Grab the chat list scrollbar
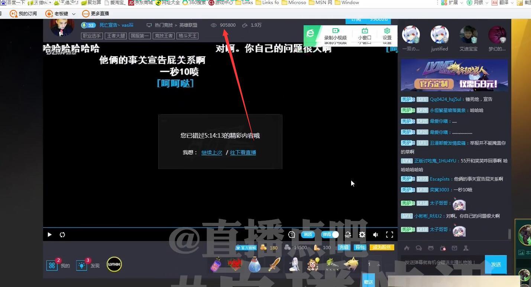The width and height of the screenshot is (531, 287). (509, 234)
